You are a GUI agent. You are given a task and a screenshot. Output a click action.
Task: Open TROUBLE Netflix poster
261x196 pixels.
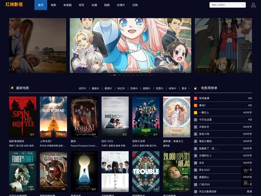146,171
